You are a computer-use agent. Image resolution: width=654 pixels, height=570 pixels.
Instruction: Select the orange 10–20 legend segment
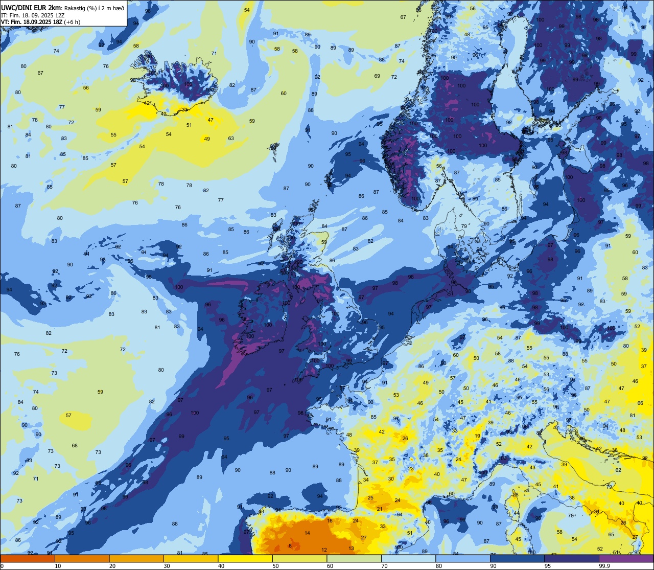pyautogui.click(x=82, y=558)
